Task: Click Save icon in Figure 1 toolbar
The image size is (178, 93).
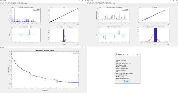Action: [x=4, y=4]
